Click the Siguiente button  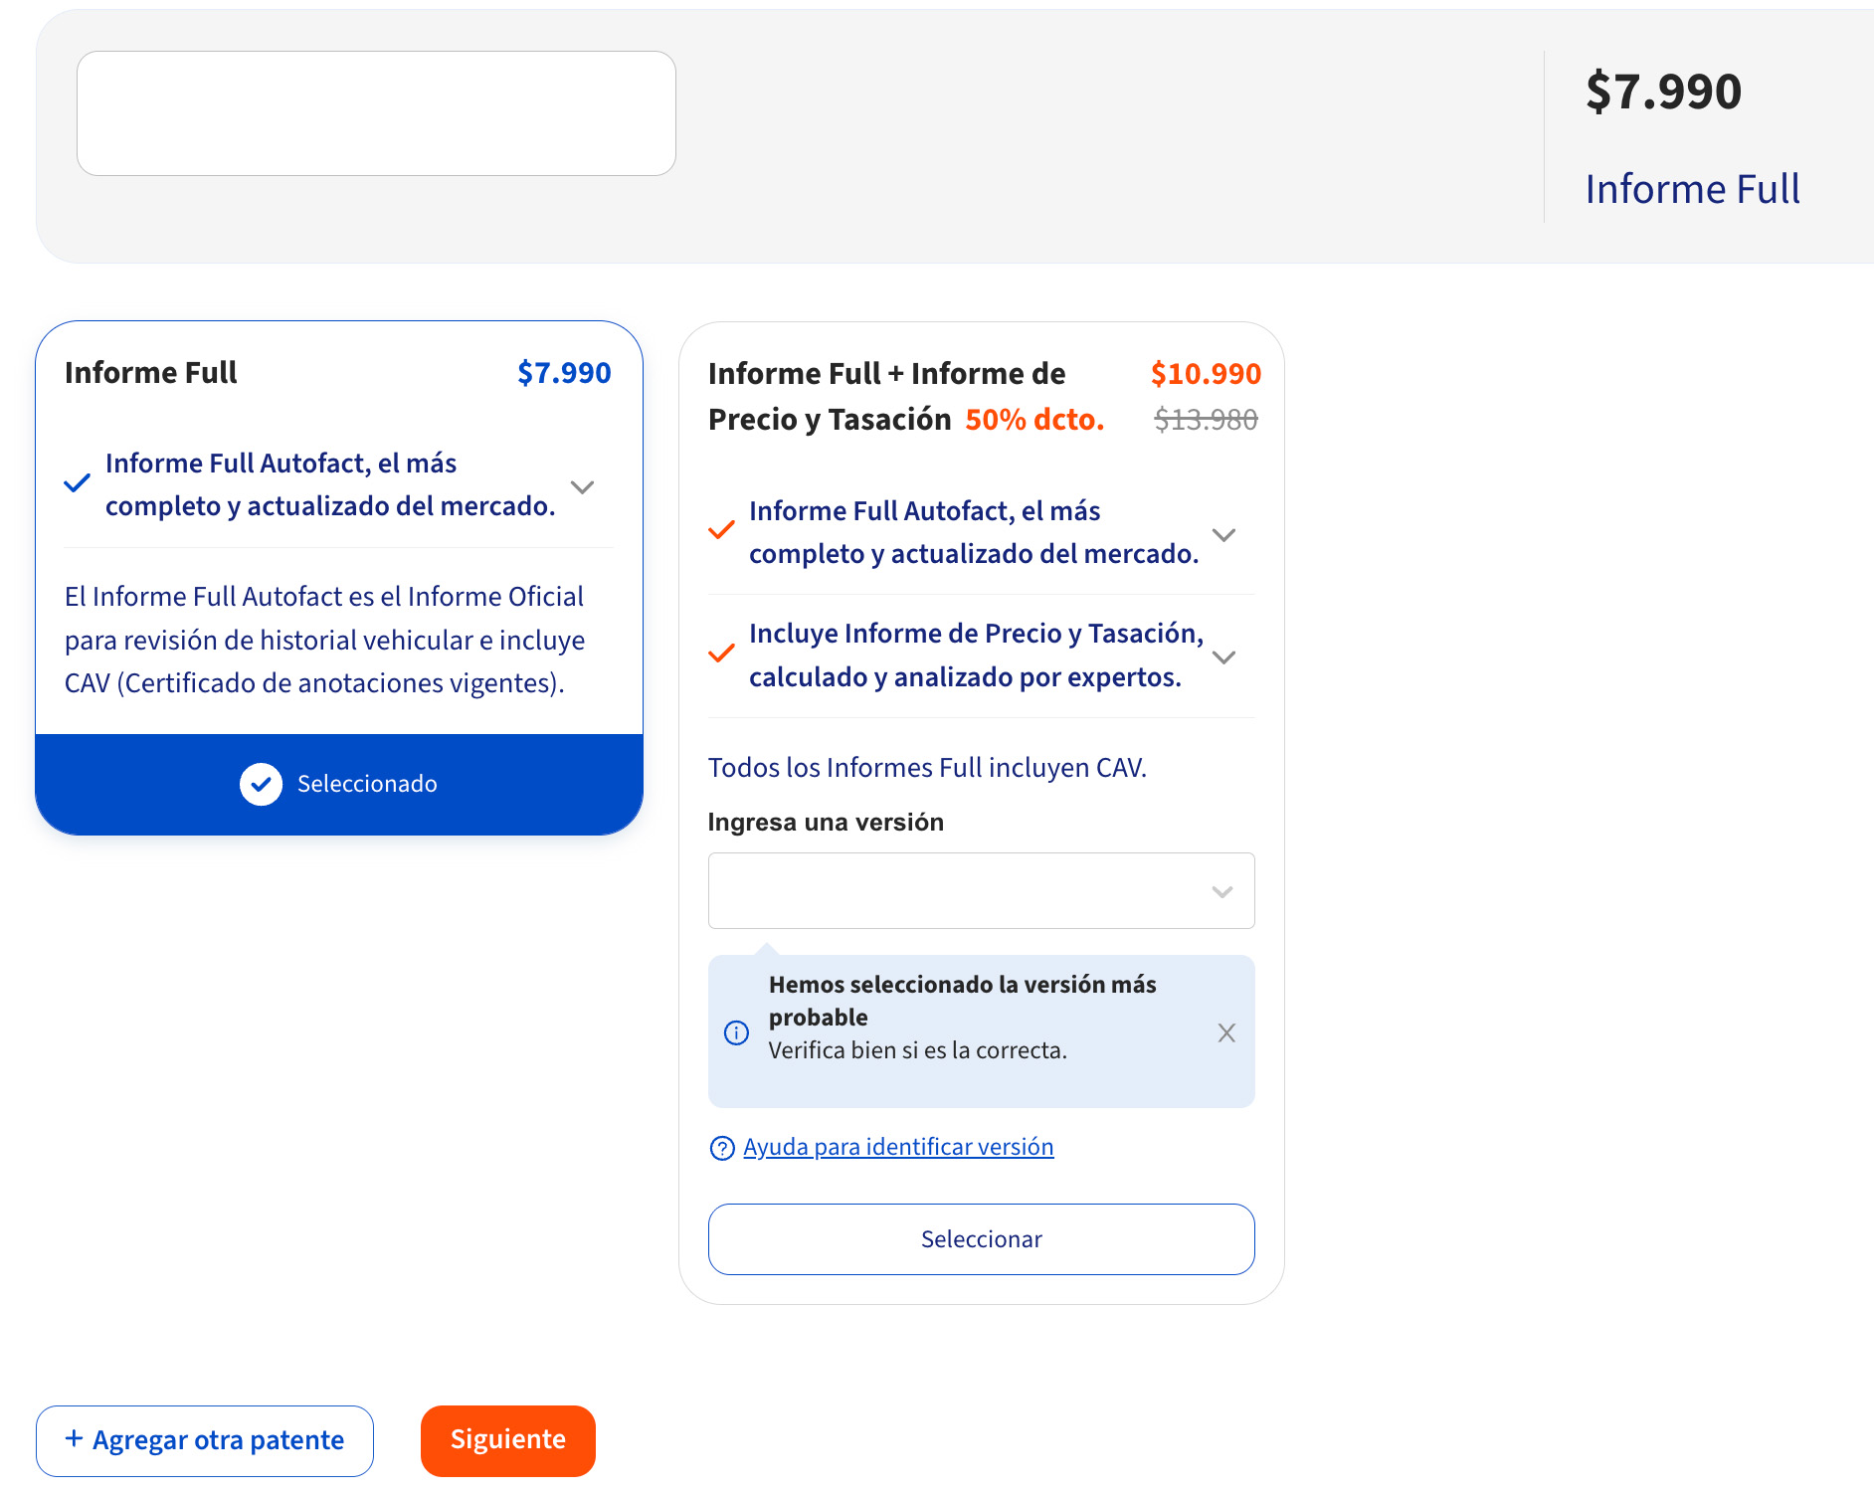click(x=507, y=1438)
